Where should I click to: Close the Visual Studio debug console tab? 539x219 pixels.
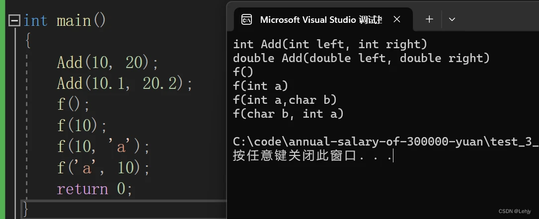point(397,19)
